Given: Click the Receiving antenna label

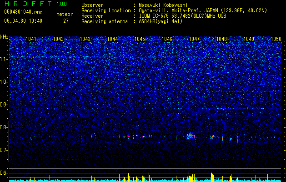Looking at the screenshot, I should pos(105,21).
